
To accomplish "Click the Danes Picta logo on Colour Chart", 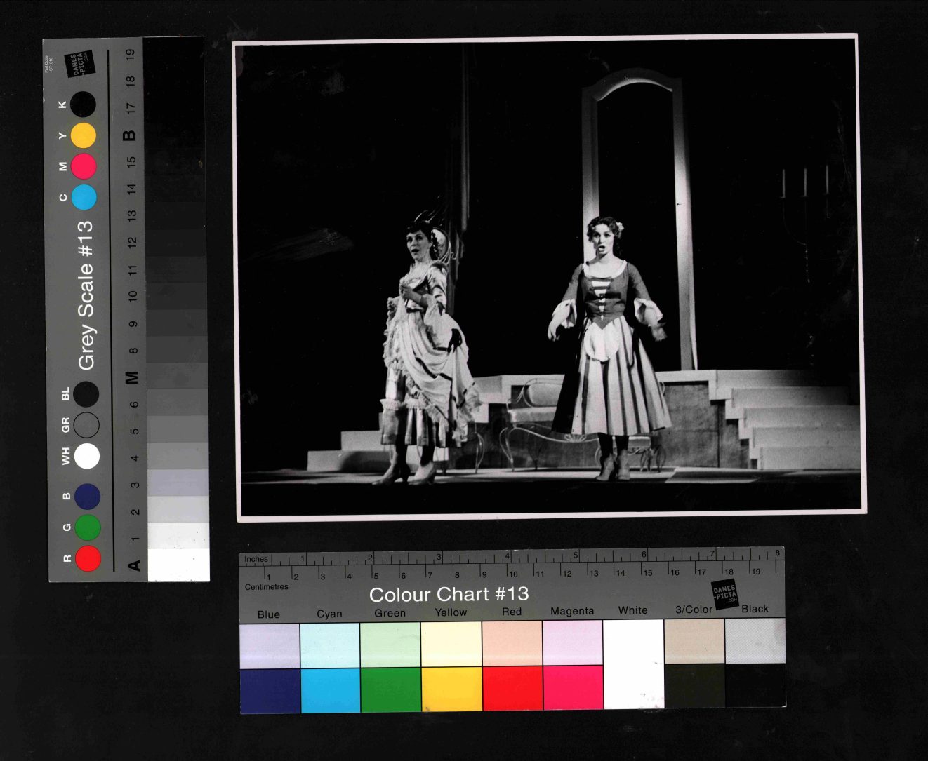I will (x=725, y=595).
